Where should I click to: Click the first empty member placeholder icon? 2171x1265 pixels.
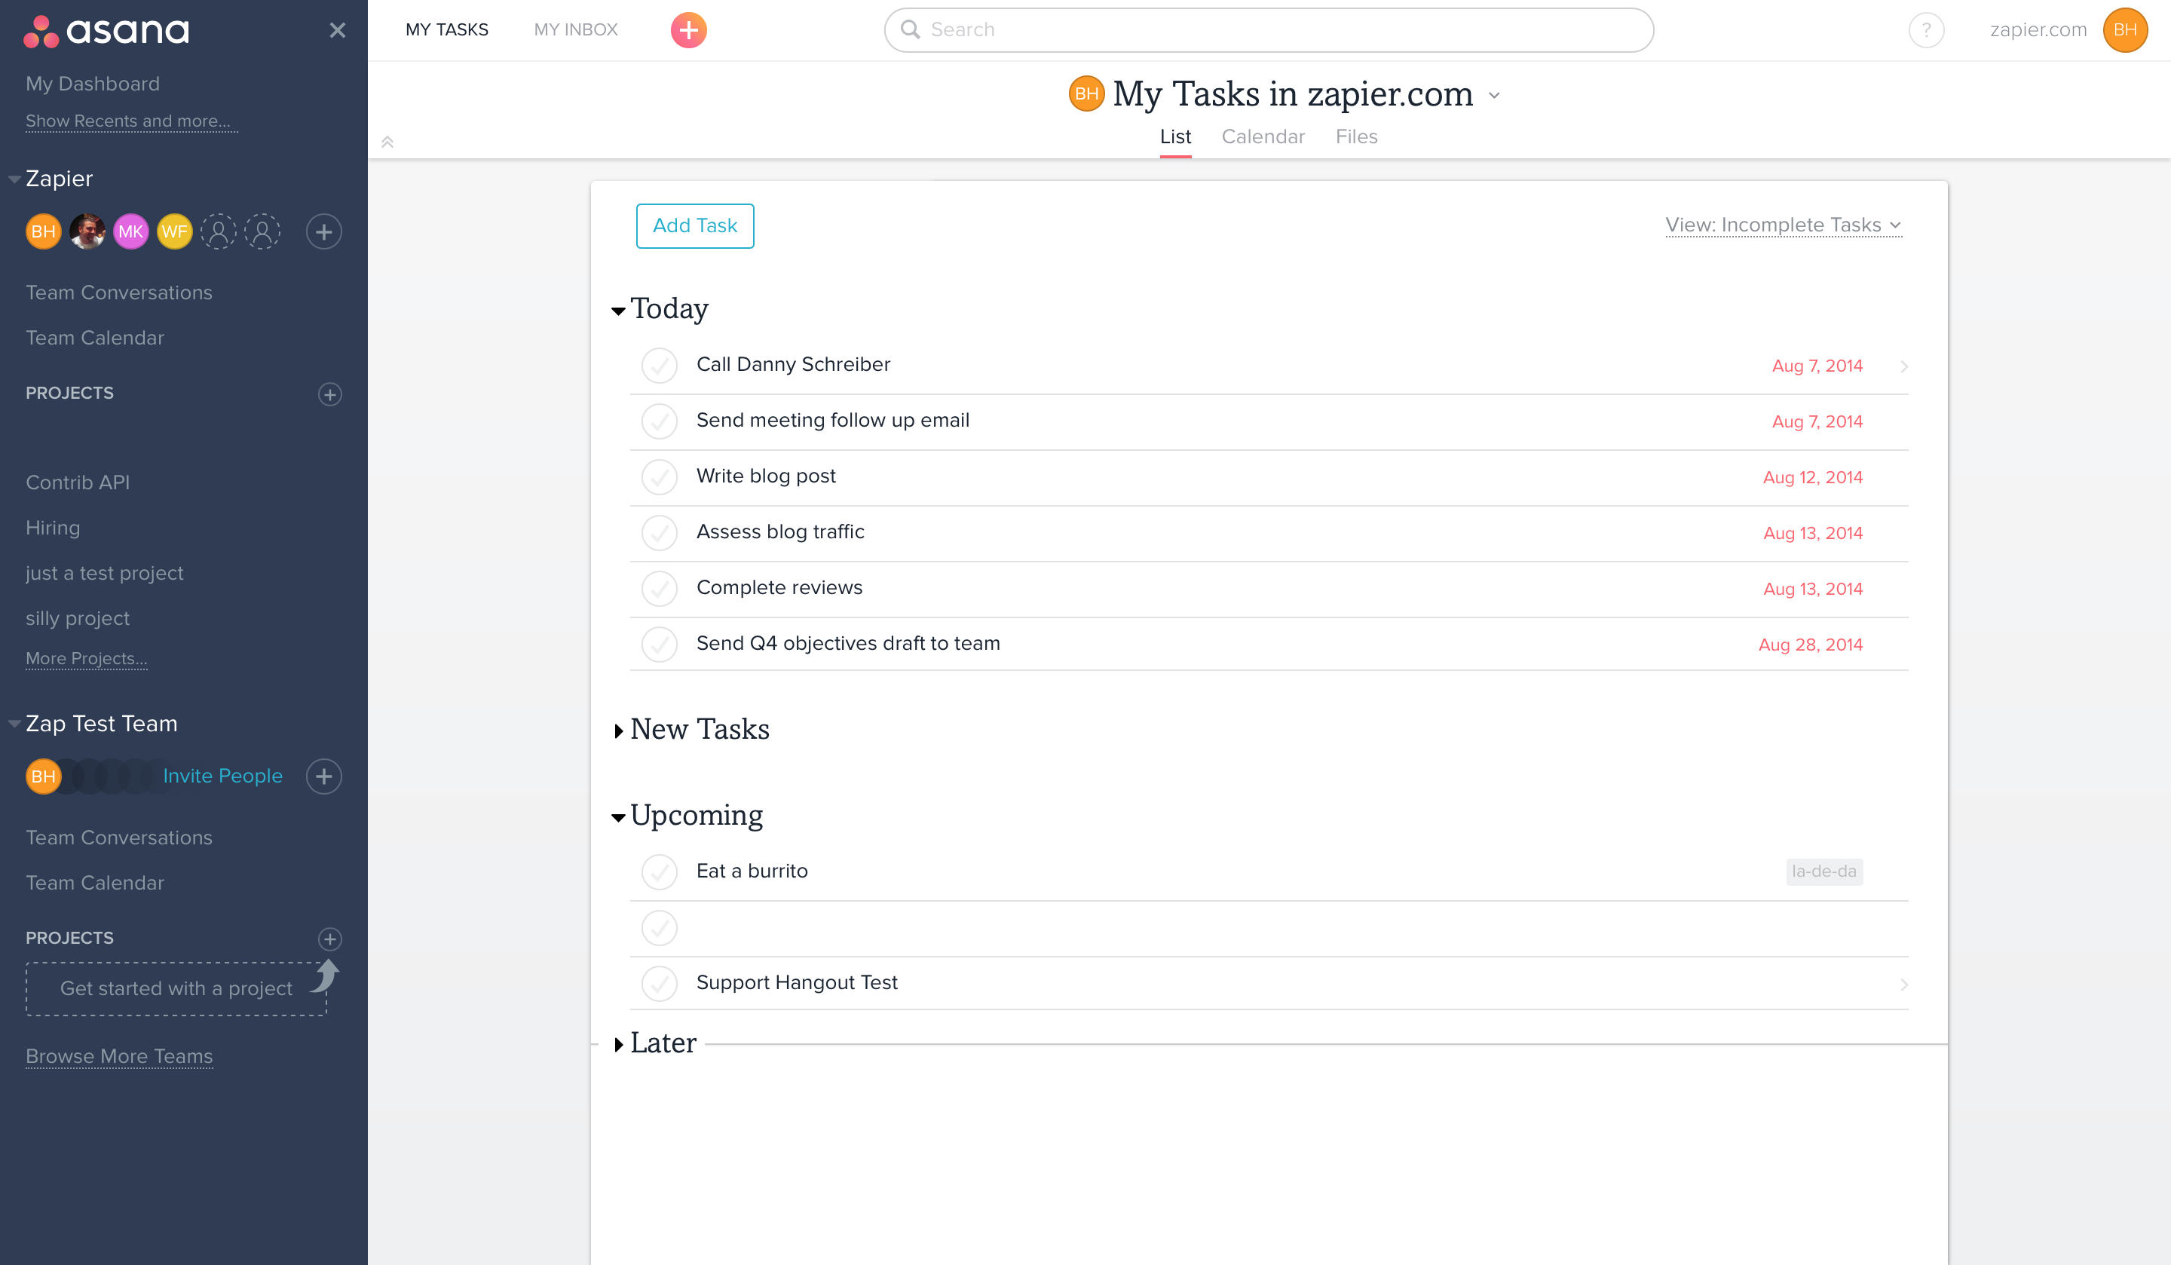219,231
